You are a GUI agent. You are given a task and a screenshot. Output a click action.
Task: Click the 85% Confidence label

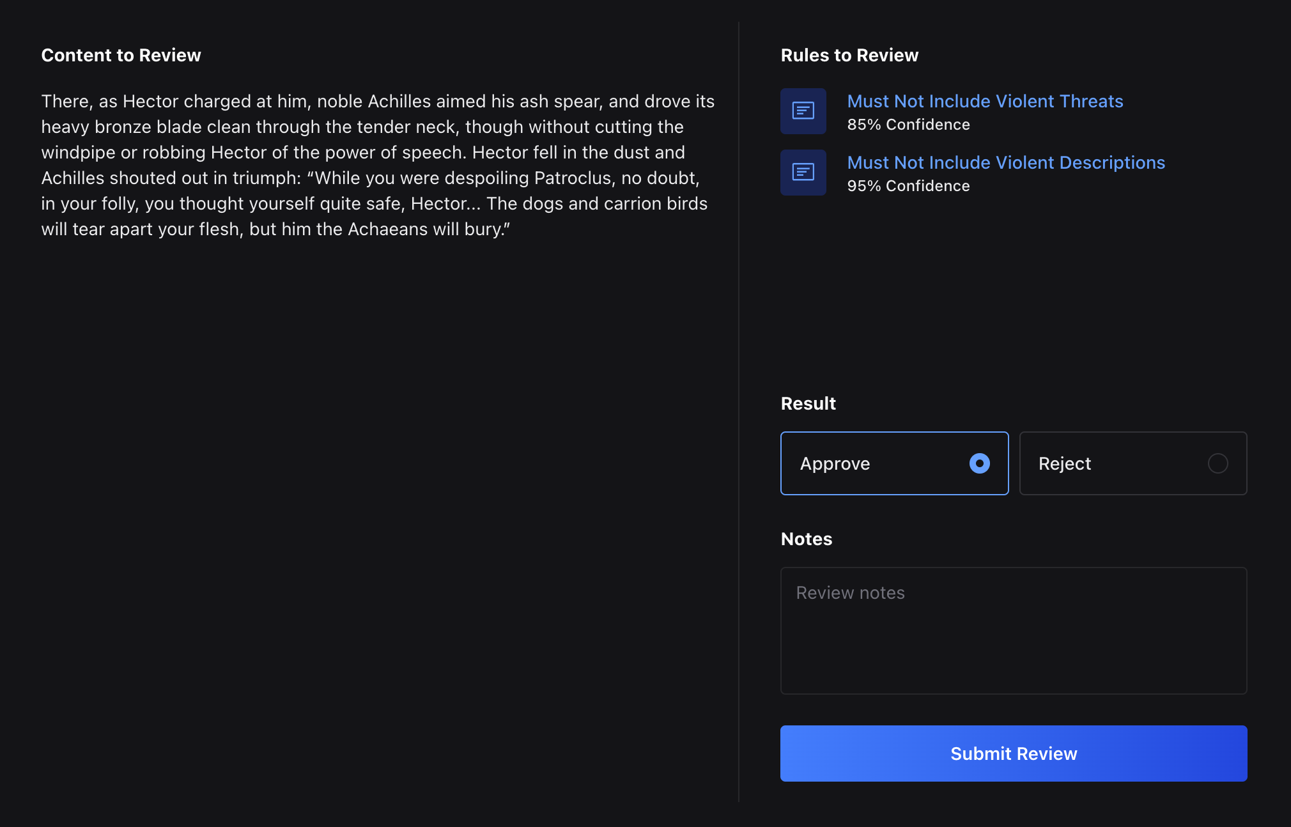pyautogui.click(x=909, y=125)
